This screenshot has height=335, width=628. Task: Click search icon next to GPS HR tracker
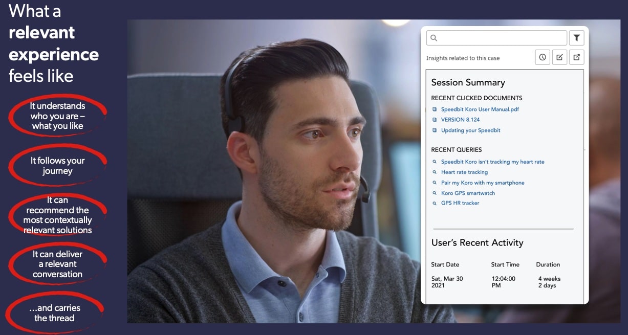pos(435,203)
